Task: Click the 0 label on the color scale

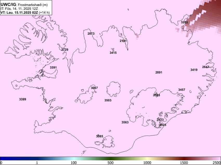Action: point(1,163)
